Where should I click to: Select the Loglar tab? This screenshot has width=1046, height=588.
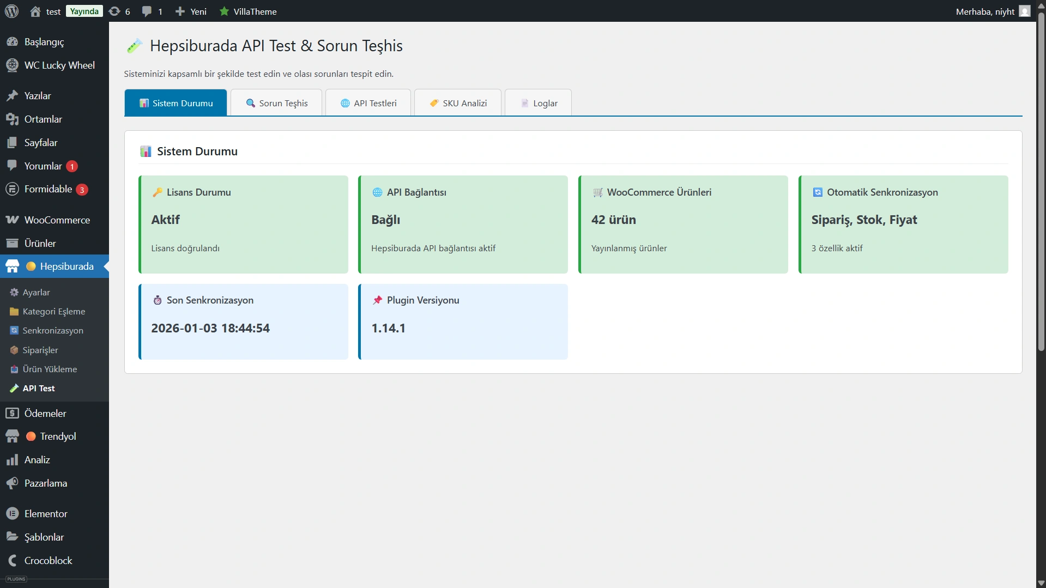click(x=539, y=103)
